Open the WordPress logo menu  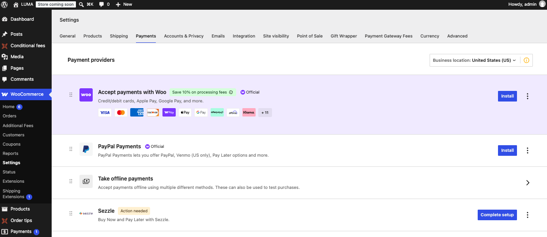(4, 4)
